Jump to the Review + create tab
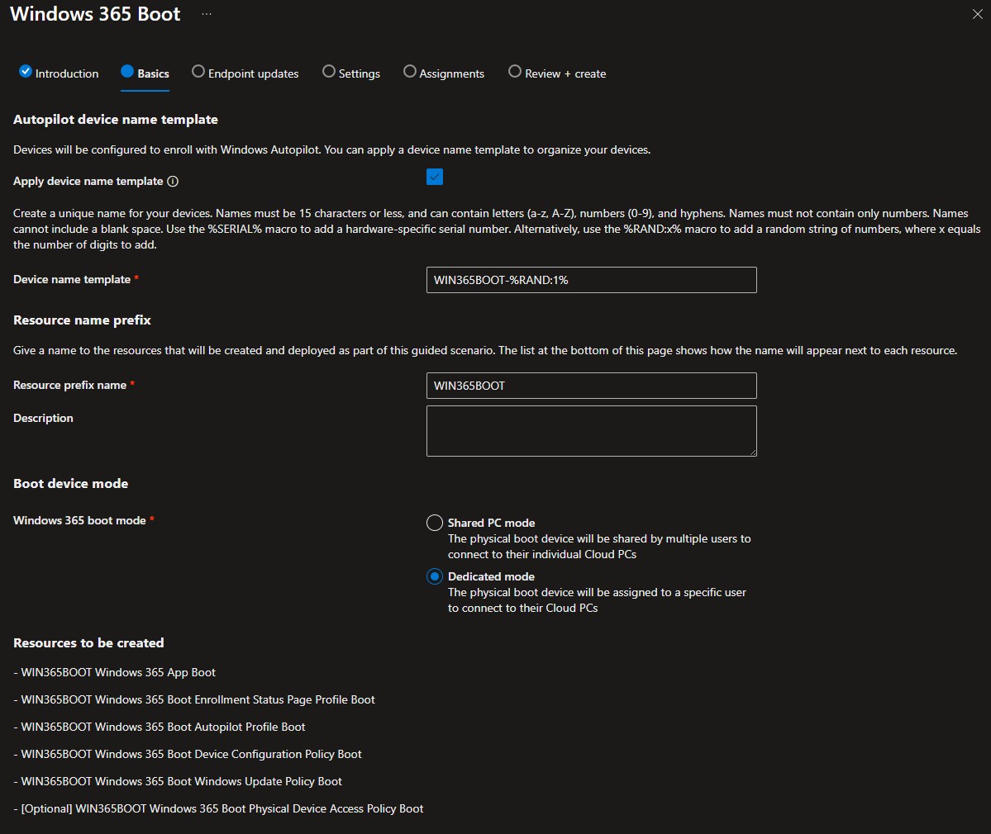The image size is (991, 834). coord(565,73)
